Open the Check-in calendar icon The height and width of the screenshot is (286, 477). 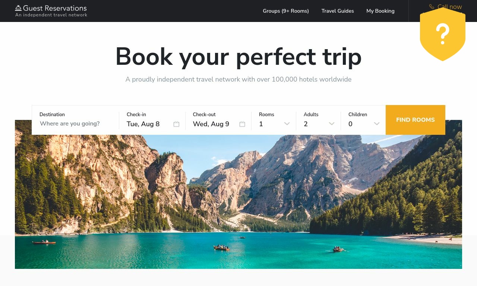pos(176,124)
